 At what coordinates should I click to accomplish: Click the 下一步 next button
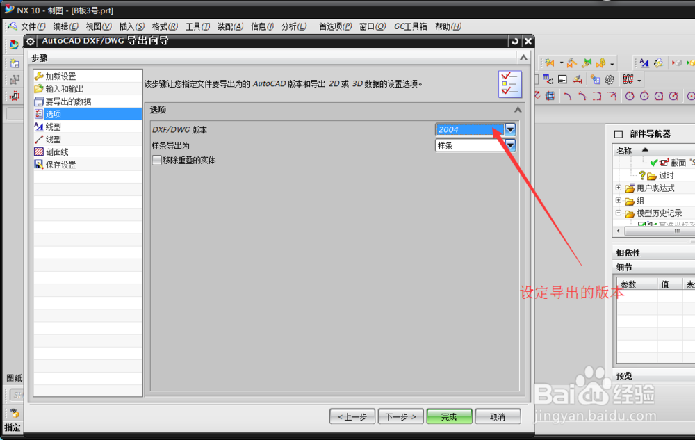coord(401,416)
